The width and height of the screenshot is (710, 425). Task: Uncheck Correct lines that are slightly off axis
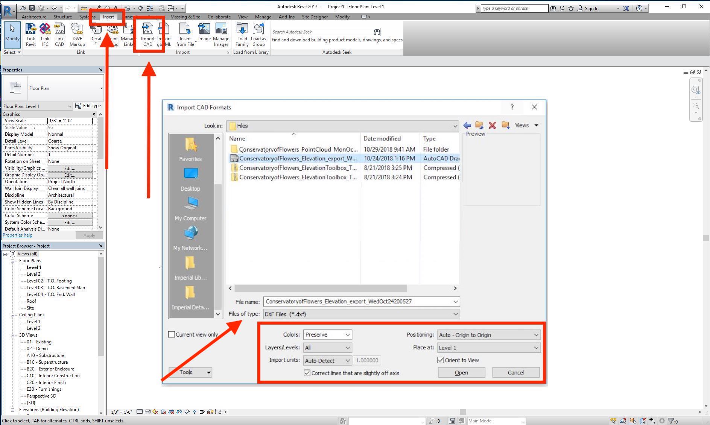(x=307, y=373)
